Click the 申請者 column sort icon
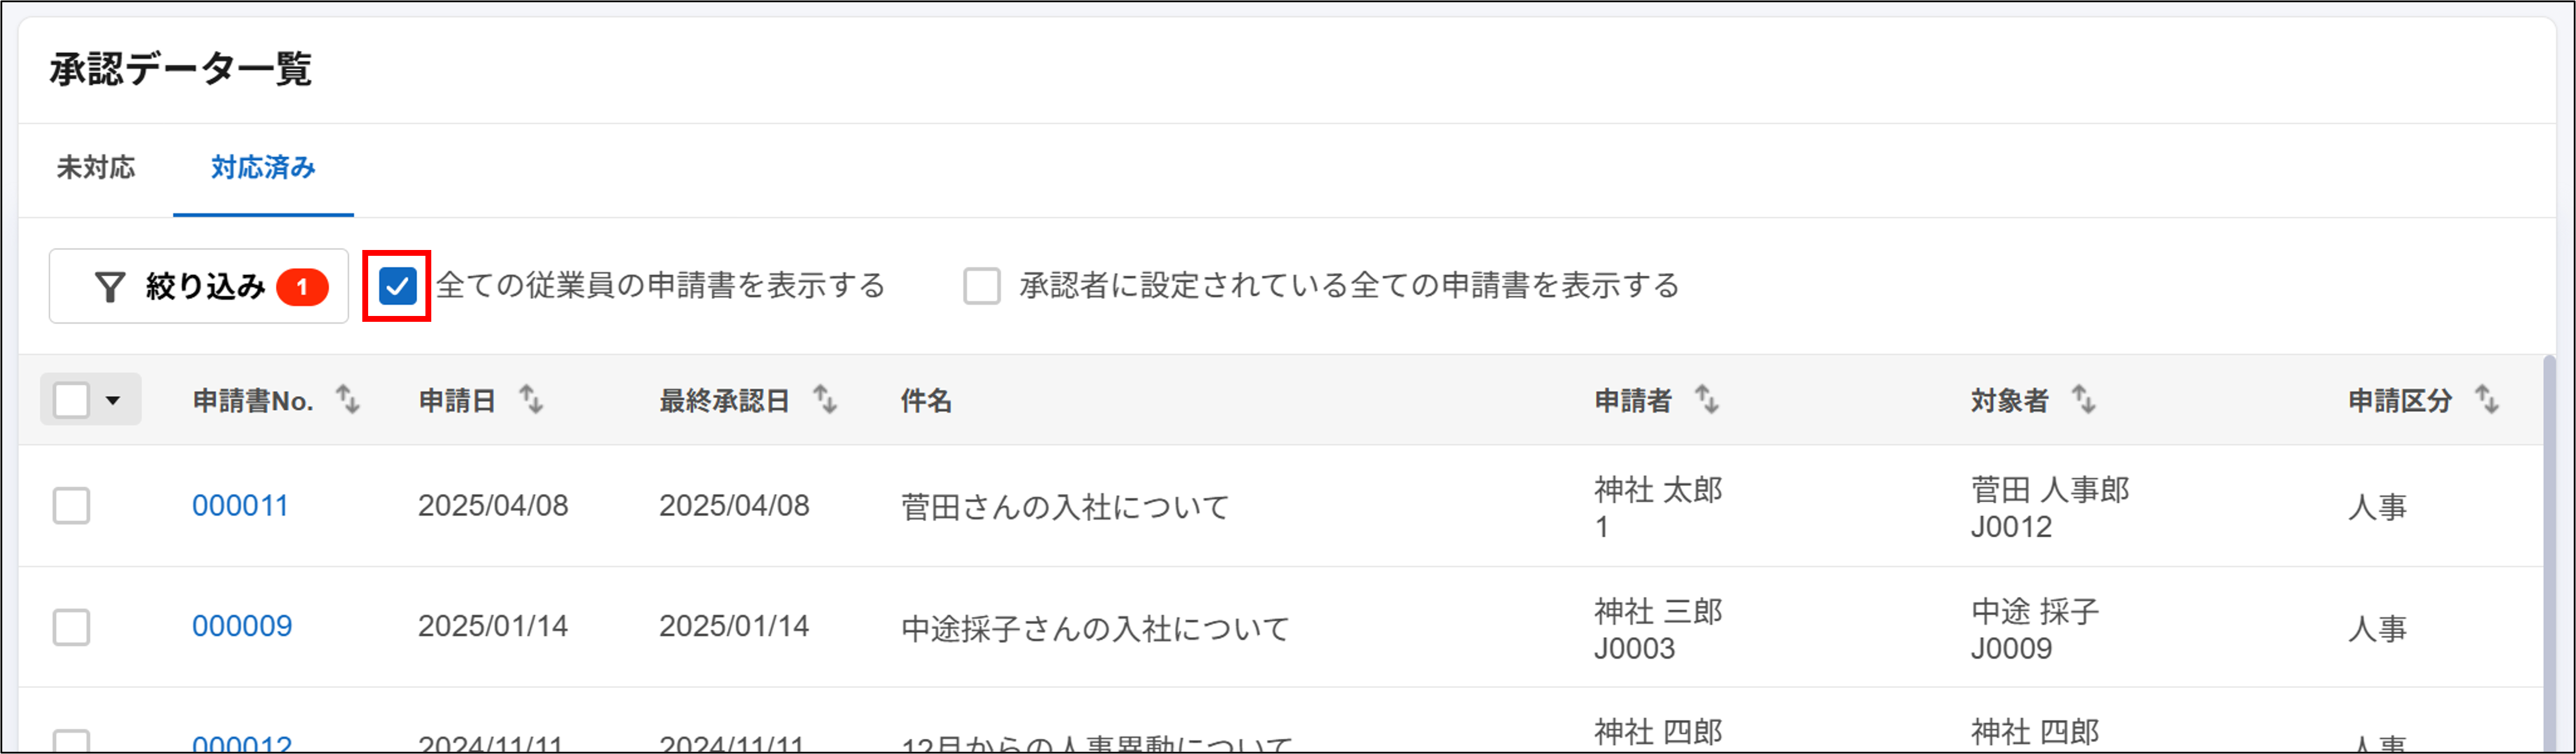Screen dimensions: 2576x754 (x=1706, y=401)
